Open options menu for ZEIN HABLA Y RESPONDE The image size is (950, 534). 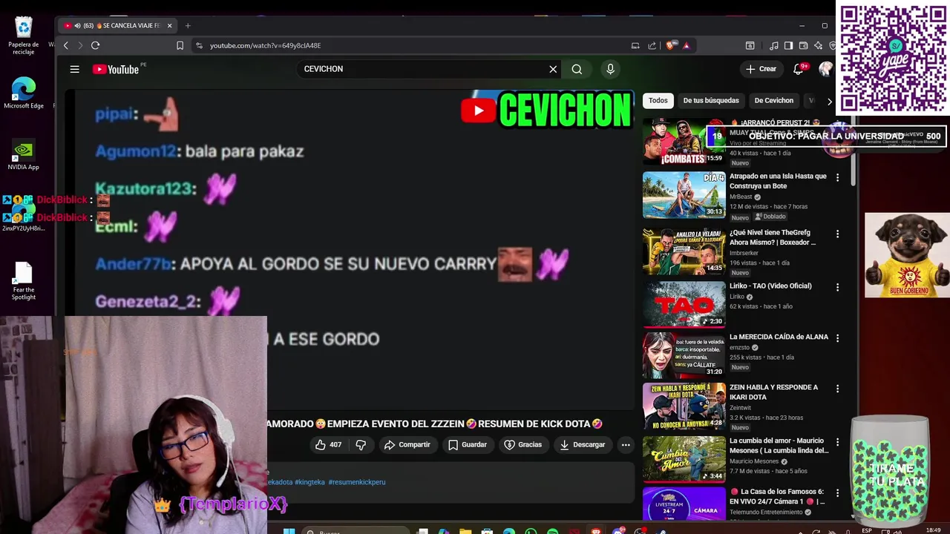(837, 389)
